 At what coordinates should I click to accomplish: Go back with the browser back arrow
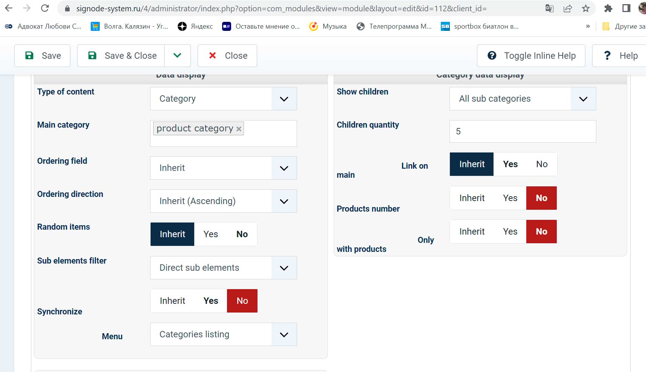(9, 8)
